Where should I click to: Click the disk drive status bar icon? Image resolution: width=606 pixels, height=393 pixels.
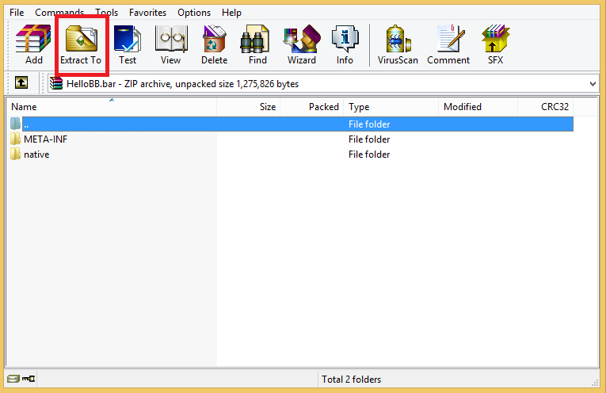pyautogui.click(x=13, y=379)
